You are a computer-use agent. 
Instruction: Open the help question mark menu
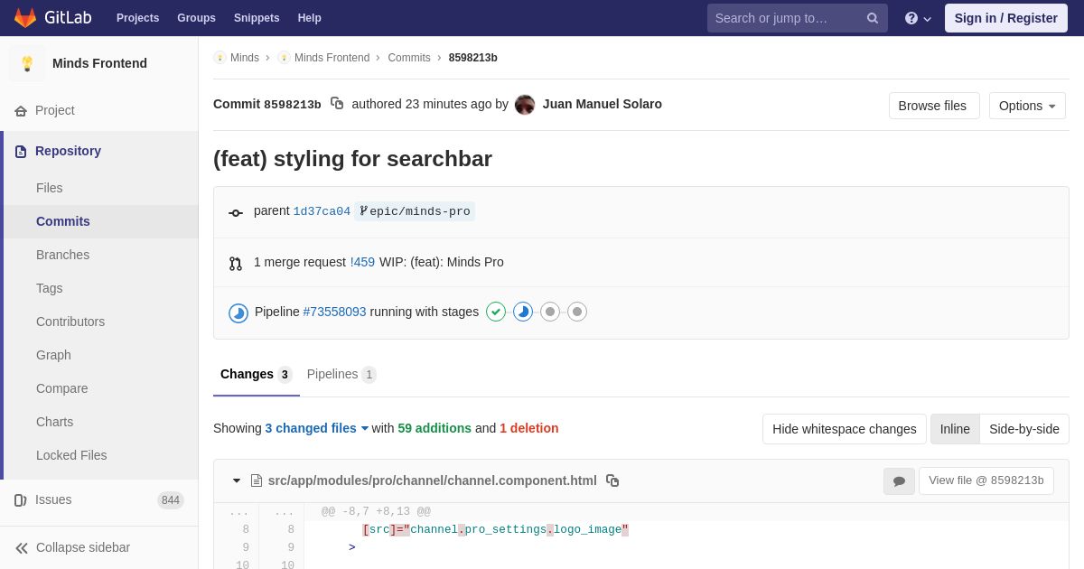[918, 18]
